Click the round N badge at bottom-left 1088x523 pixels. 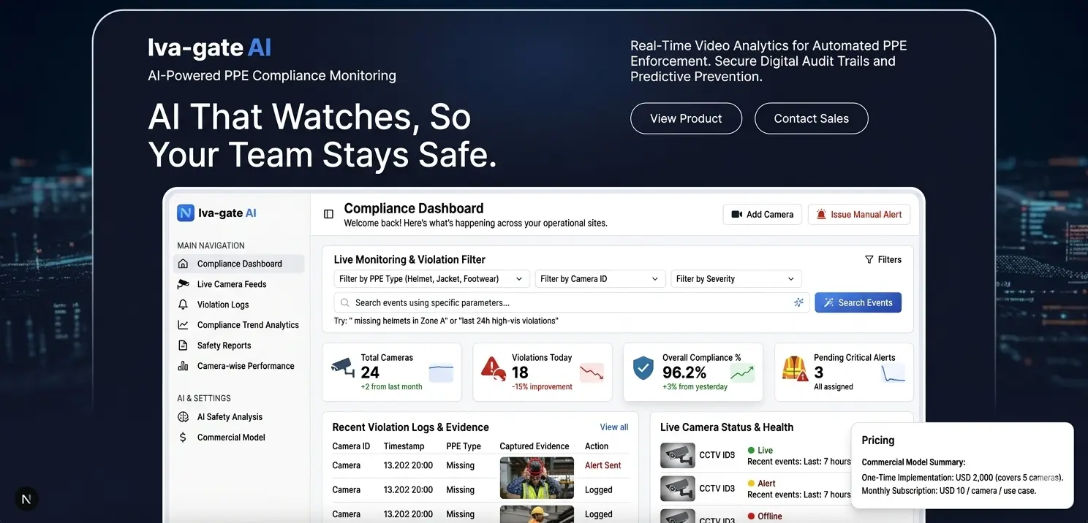tap(26, 499)
